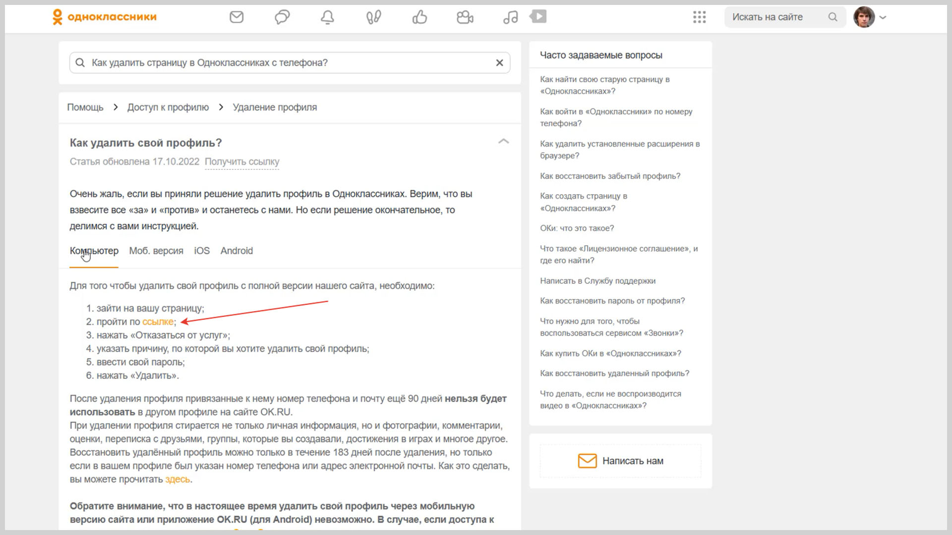
Task: Click the envelope icon in 'Написать нам'
Action: [588, 461]
